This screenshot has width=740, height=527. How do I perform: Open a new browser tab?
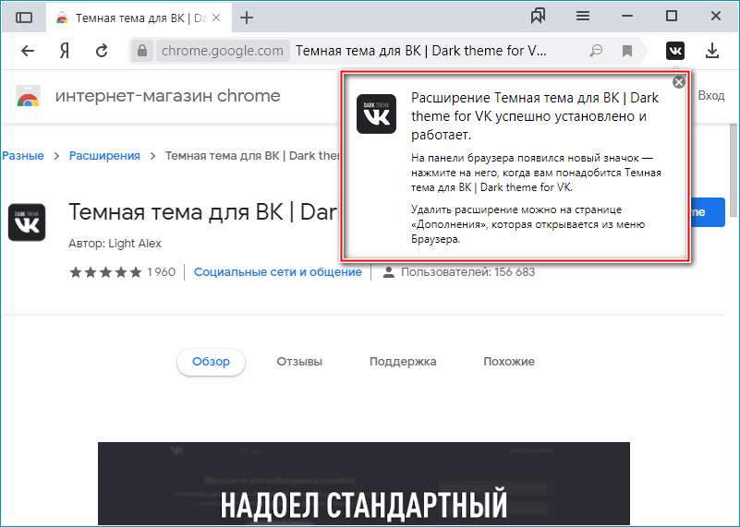[247, 18]
